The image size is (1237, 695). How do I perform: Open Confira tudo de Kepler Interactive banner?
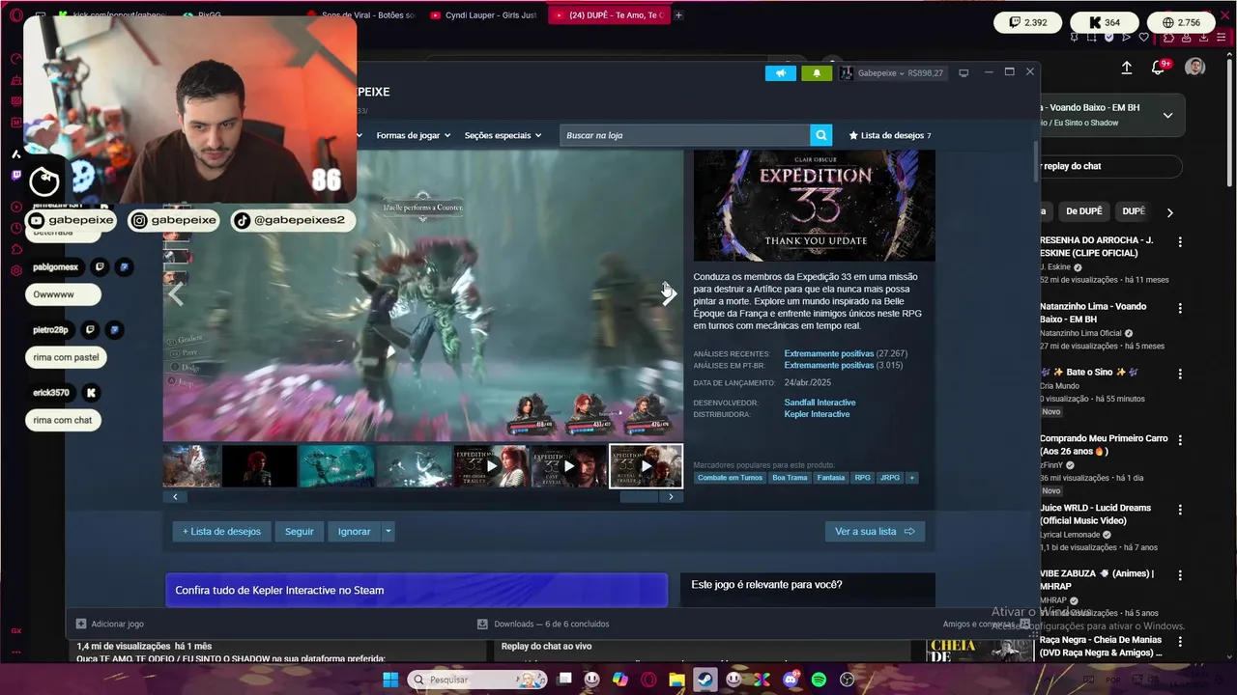coord(417,590)
